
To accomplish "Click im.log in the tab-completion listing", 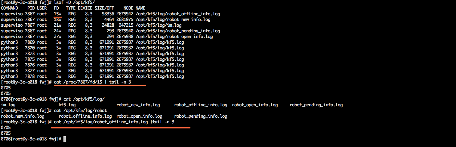I will [8, 105].
